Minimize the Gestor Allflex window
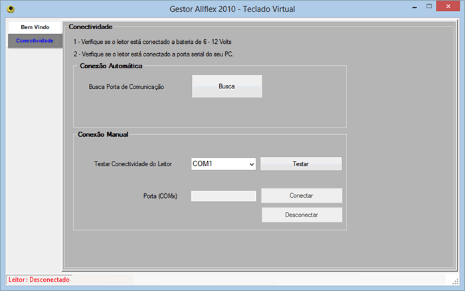465x291 pixels. coord(415,7)
